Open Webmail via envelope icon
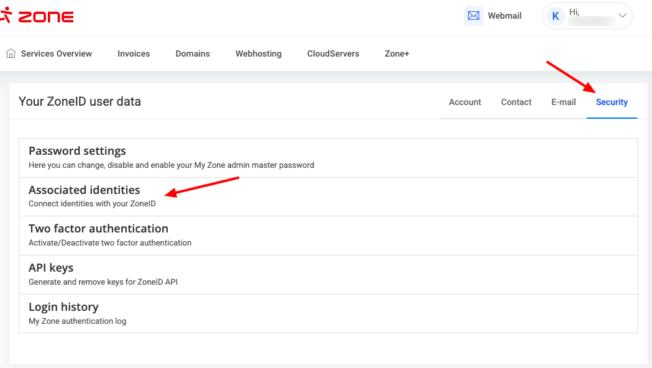The height and width of the screenshot is (368, 652). [x=474, y=16]
